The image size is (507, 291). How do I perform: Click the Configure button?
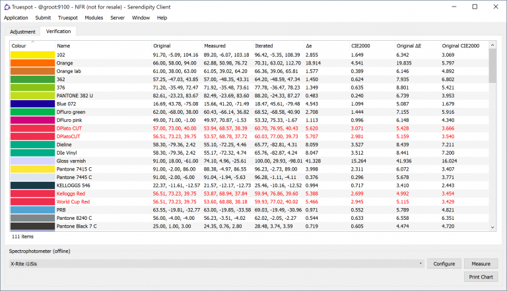pos(444,263)
